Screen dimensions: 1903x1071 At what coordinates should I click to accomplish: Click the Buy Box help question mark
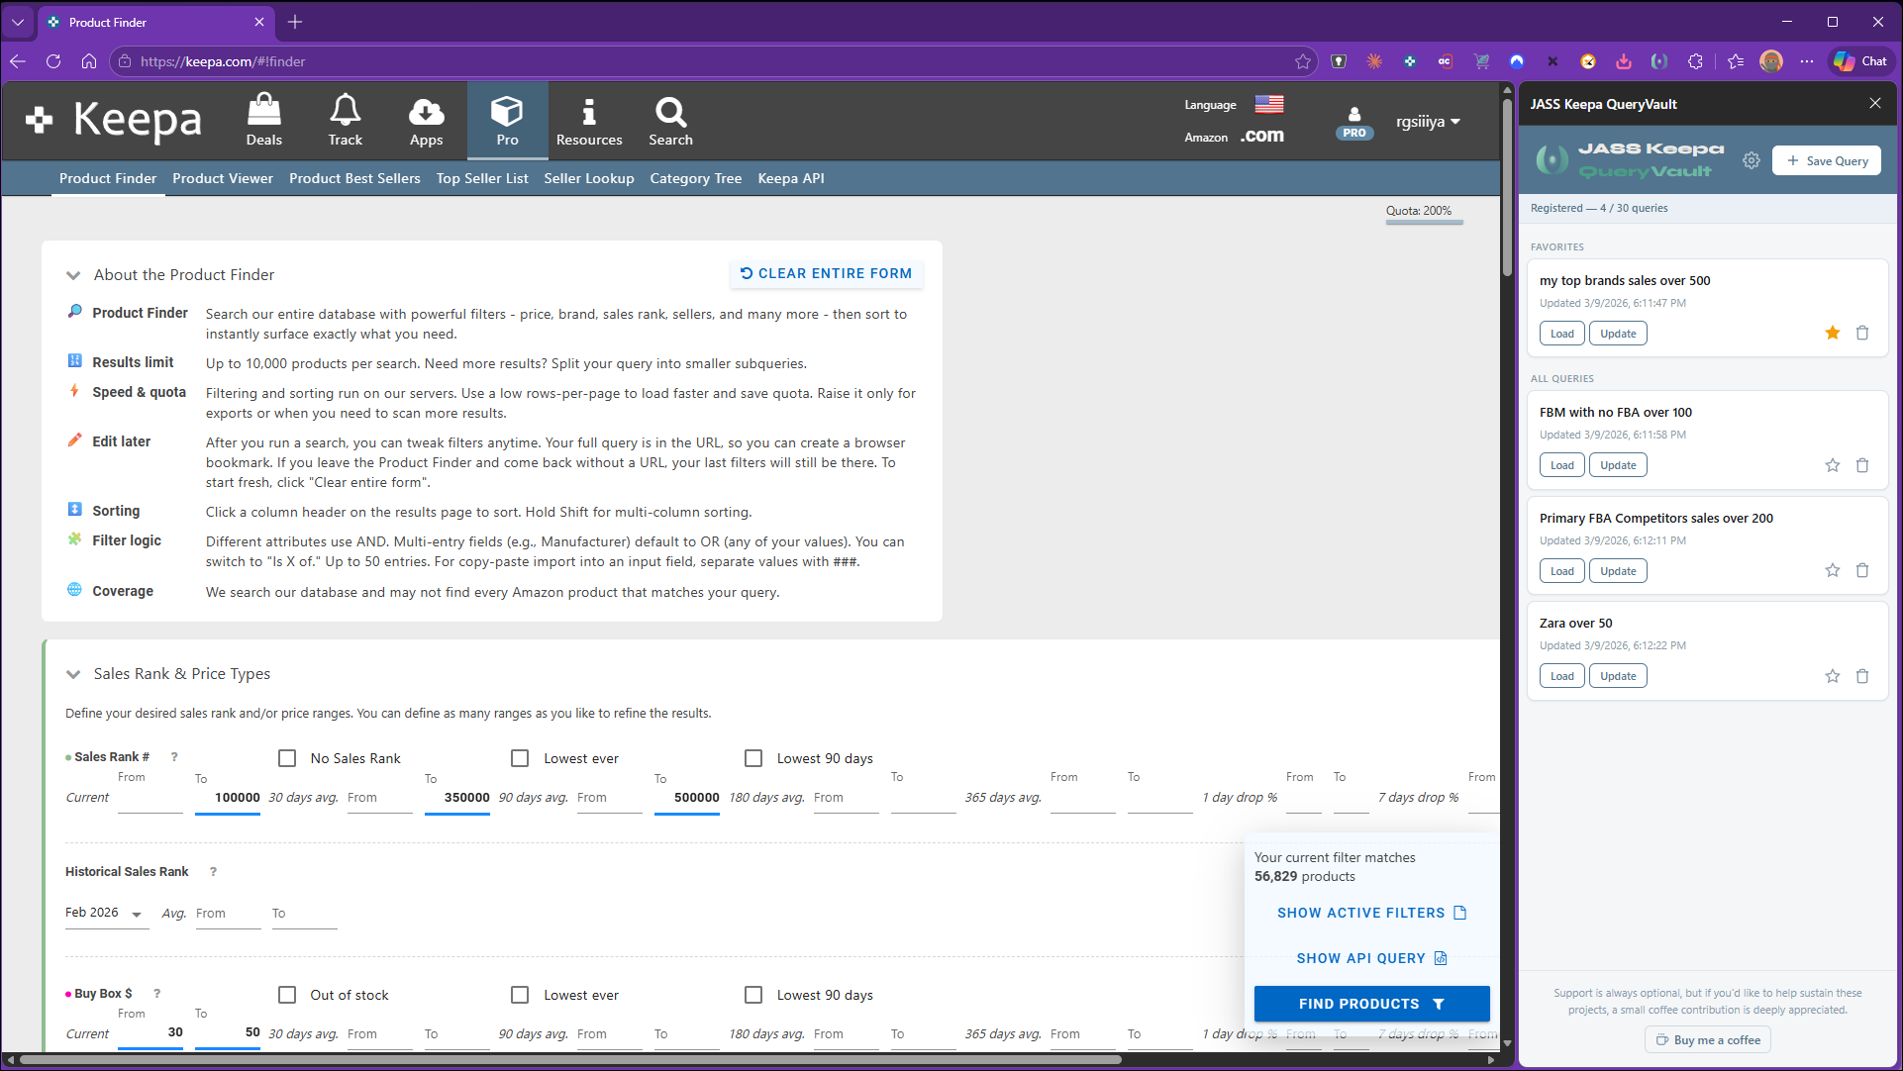(156, 993)
